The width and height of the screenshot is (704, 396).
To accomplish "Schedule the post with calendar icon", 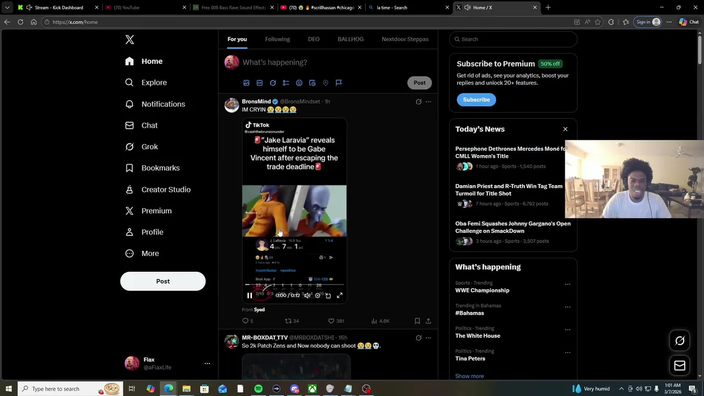I will coord(312,83).
